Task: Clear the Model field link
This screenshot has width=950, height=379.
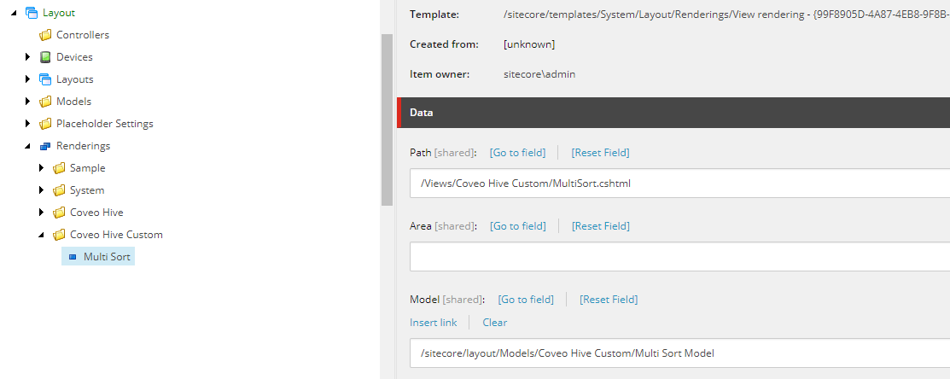Action: pos(495,323)
